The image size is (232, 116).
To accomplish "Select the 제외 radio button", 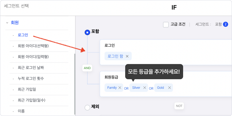I will point(87,108).
